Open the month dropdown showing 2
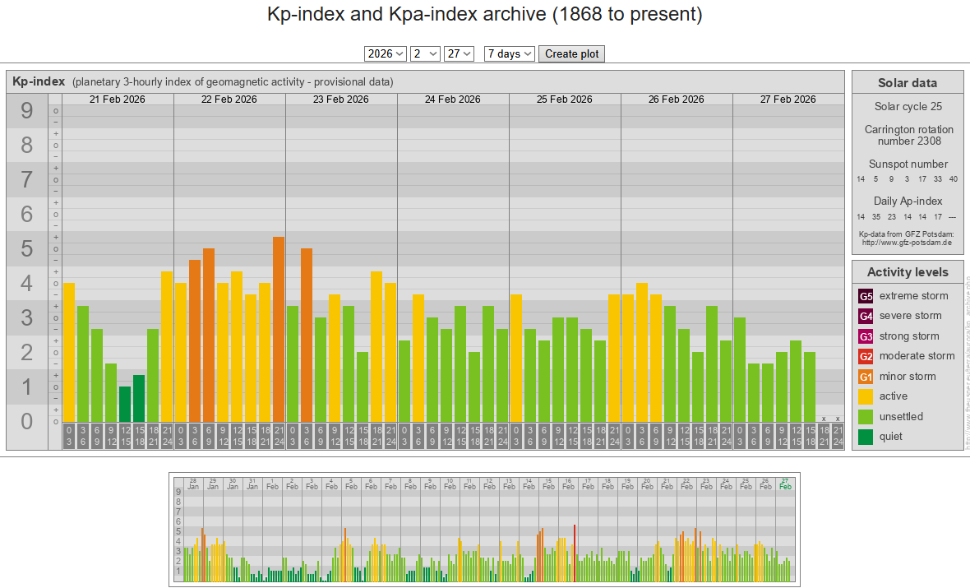The width and height of the screenshot is (970, 588). [x=425, y=53]
